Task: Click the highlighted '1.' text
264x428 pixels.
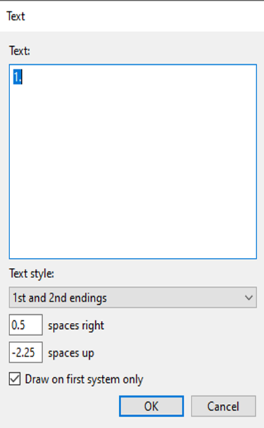Action: point(17,77)
